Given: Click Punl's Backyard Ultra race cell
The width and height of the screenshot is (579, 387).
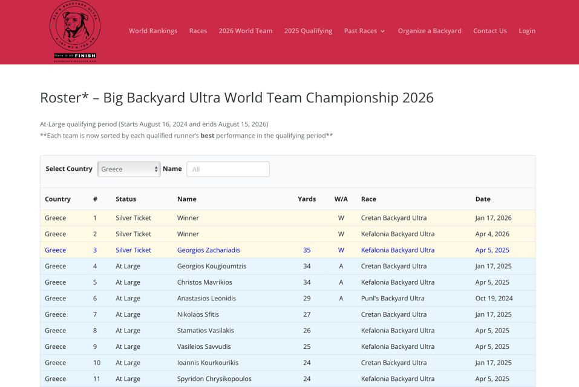Looking at the screenshot, I should tap(393, 299).
